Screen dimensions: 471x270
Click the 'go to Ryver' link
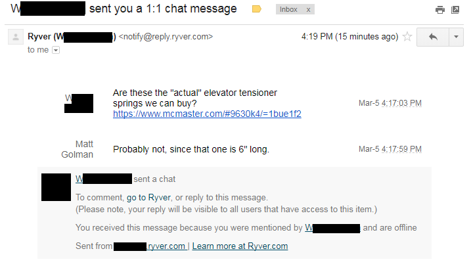coord(148,198)
